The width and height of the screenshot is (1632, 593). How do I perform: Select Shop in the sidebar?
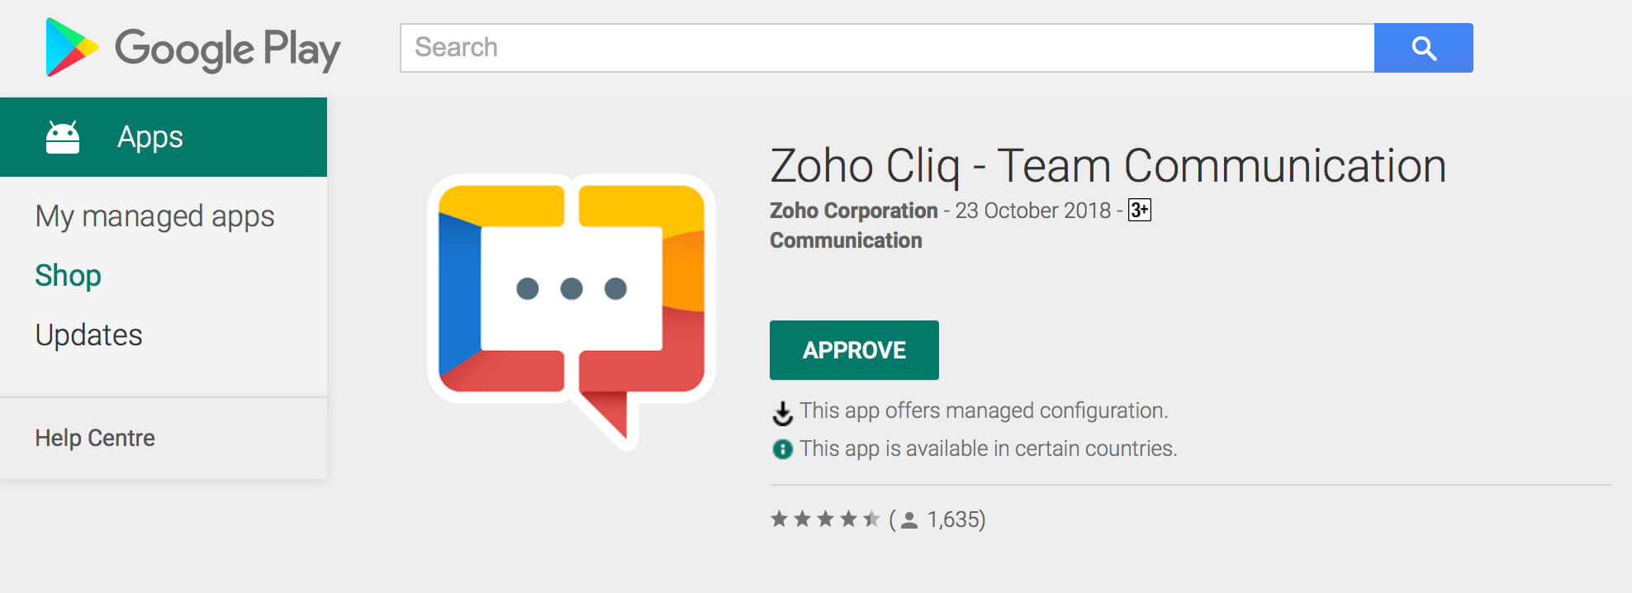point(68,276)
